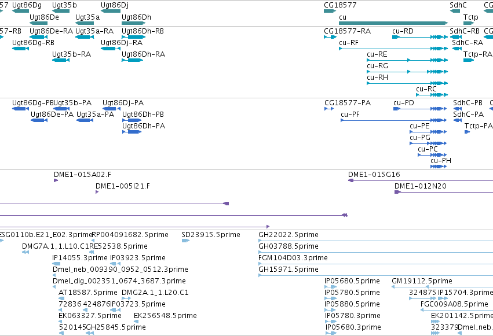The height and width of the screenshot is (336, 493).
Task: Select protein Ugt86Dj-PA
Action: click(111, 109)
